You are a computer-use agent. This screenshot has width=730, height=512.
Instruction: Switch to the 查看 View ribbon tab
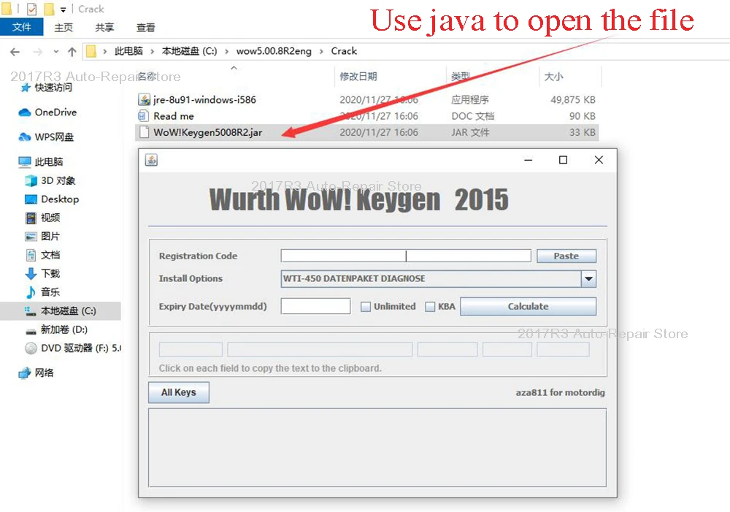(146, 28)
